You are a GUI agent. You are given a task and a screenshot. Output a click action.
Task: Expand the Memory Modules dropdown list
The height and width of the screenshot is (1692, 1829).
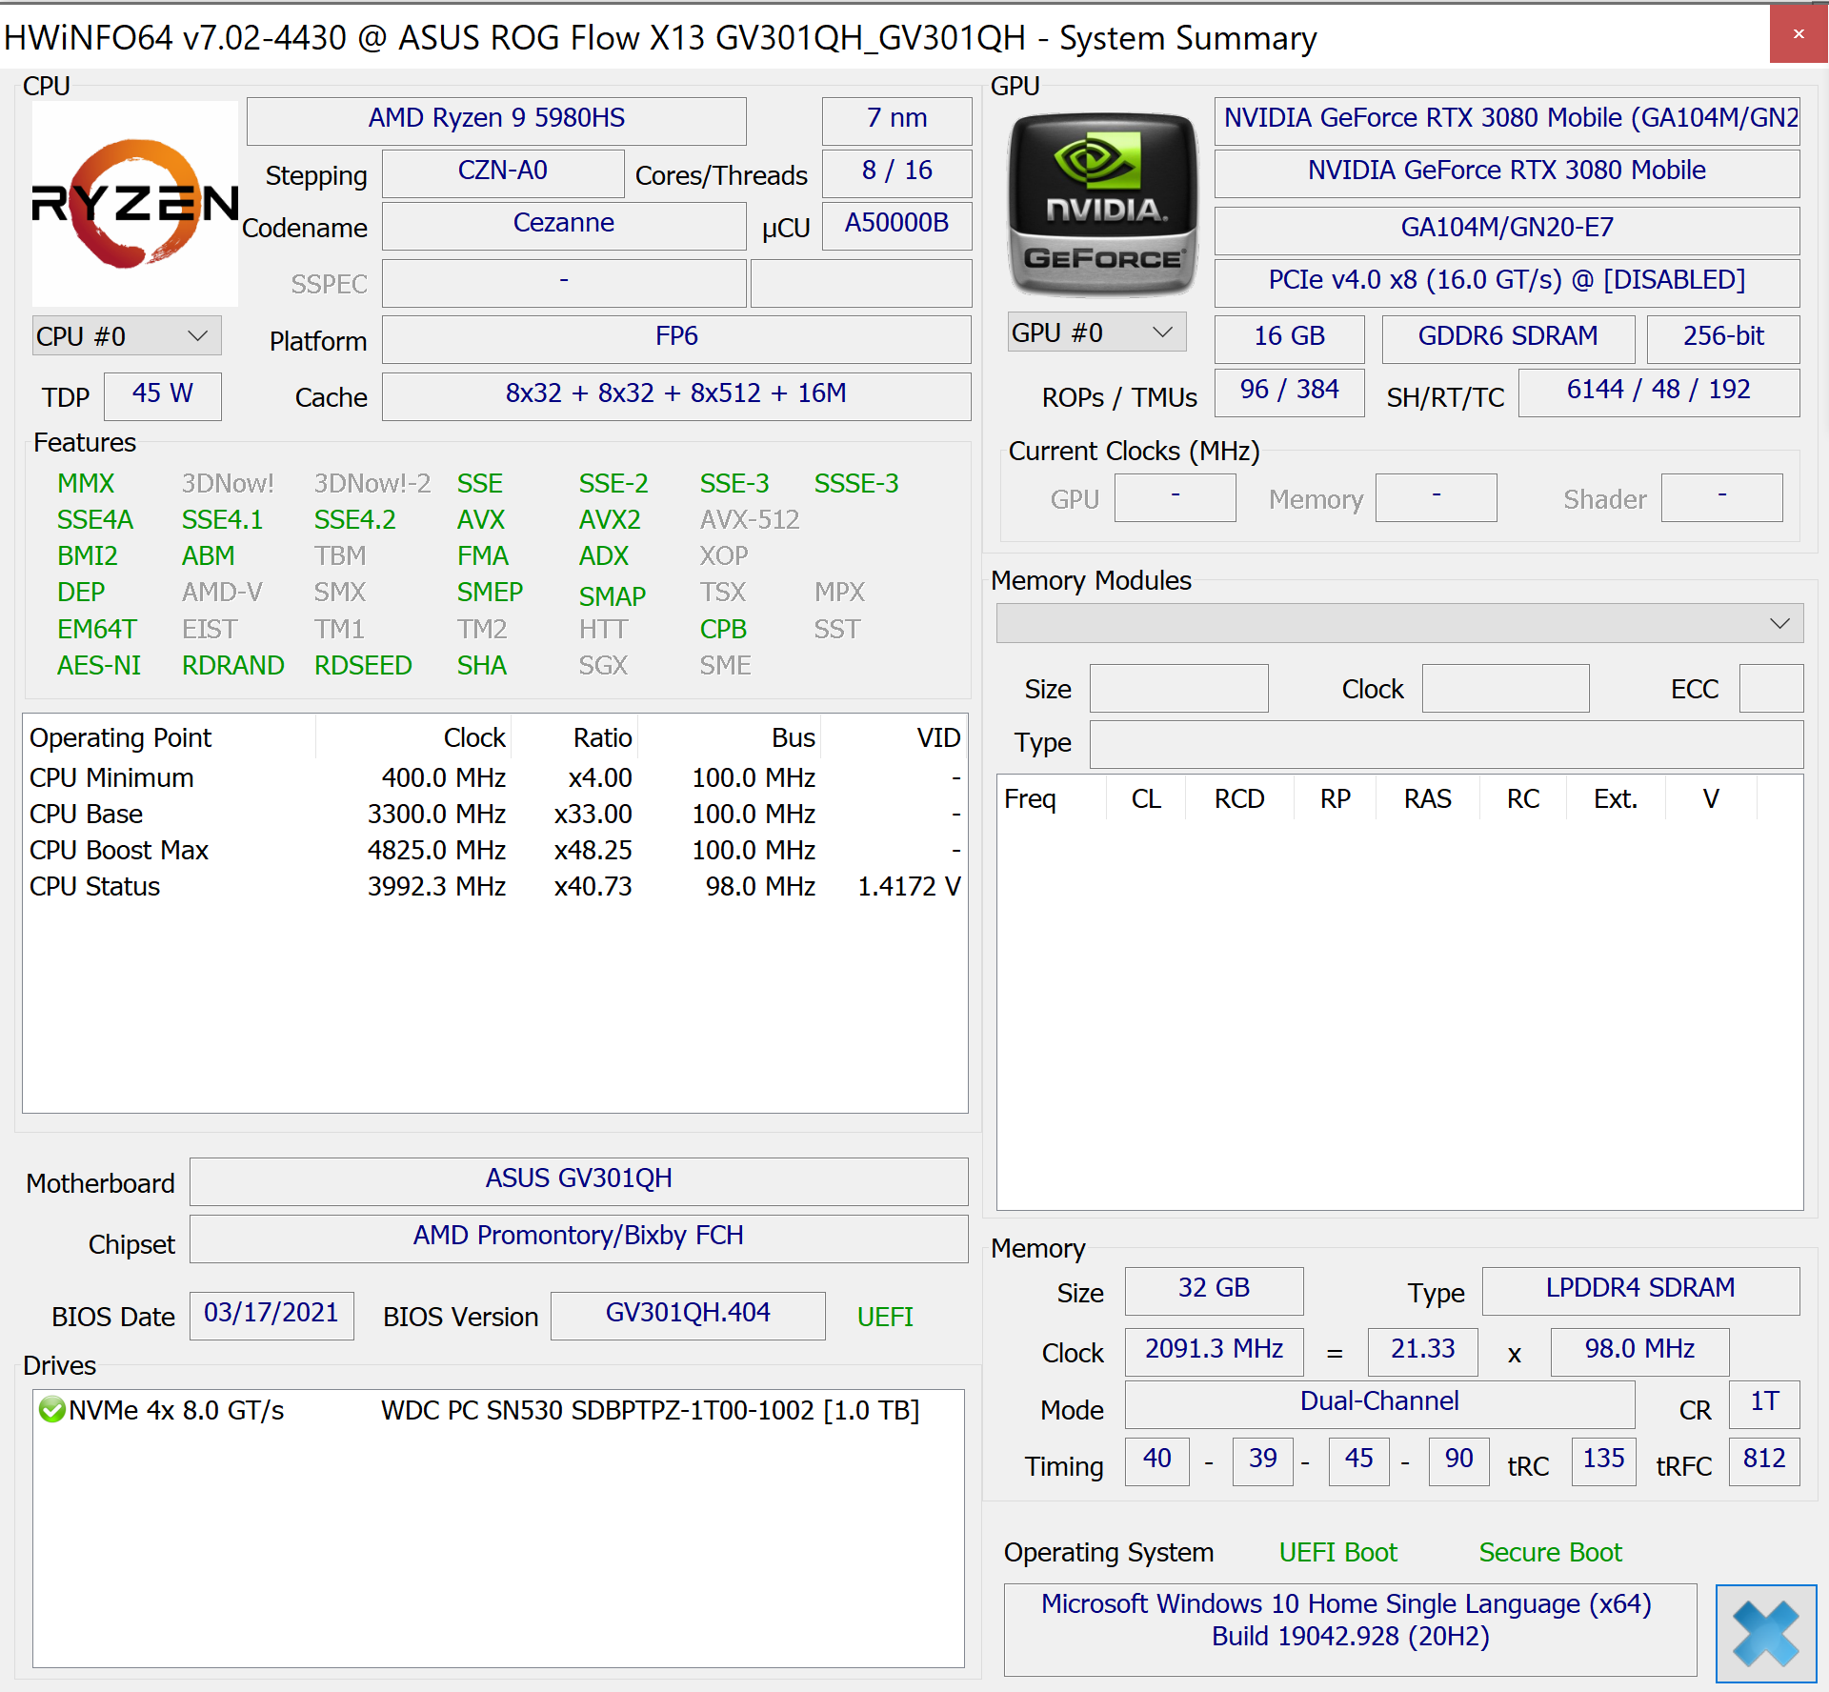(x=1399, y=623)
